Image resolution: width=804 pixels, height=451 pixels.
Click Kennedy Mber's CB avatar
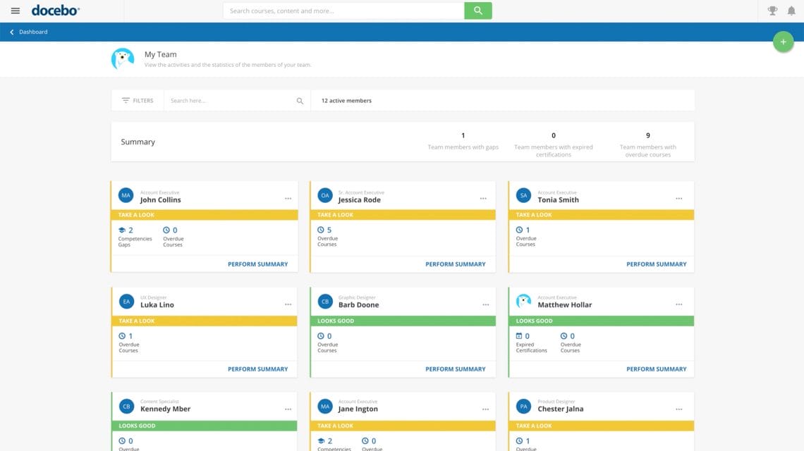127,407
